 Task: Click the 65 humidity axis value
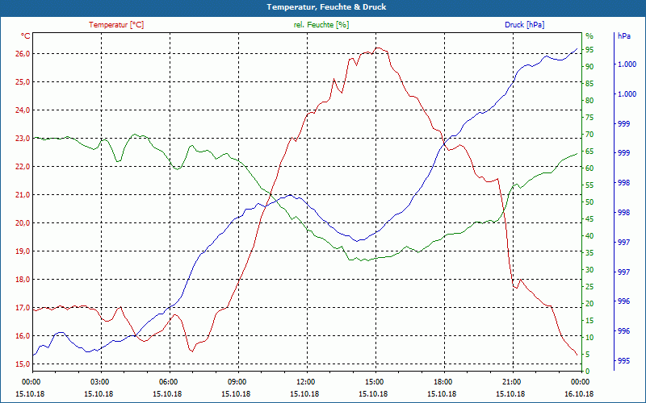click(589, 152)
